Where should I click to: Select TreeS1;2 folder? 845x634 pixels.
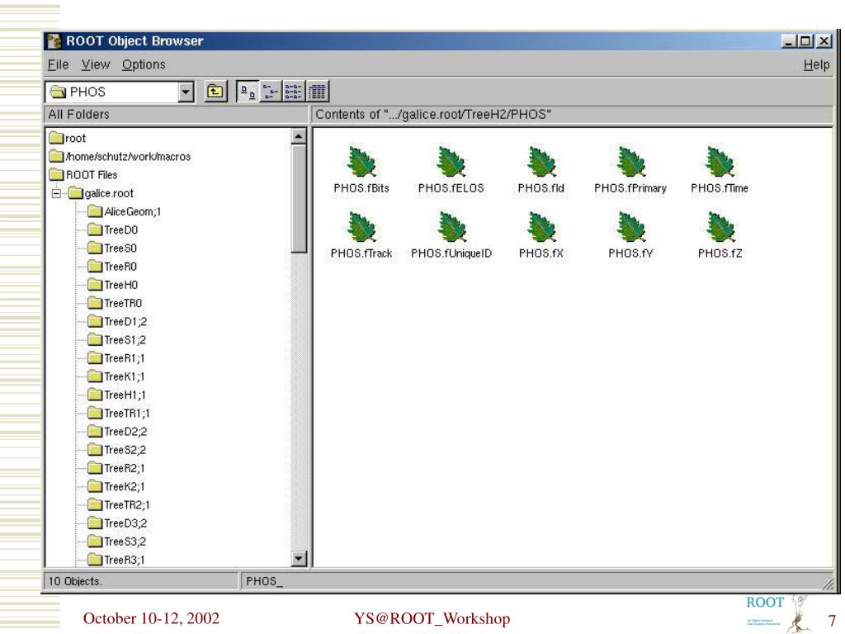[x=116, y=339]
